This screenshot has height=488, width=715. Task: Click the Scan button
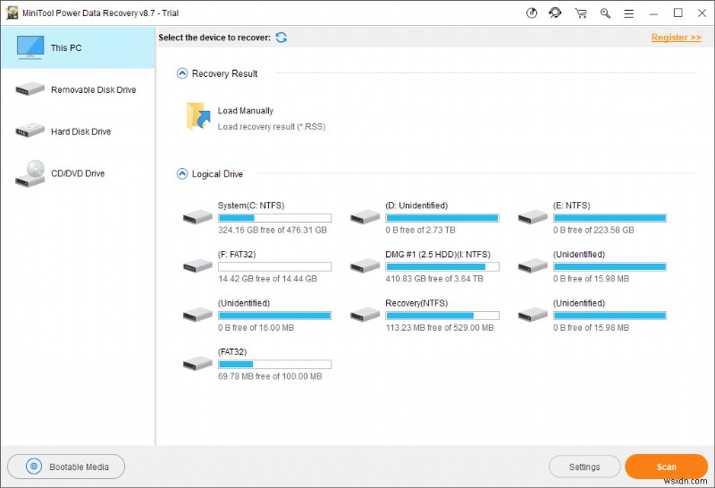coord(666,467)
